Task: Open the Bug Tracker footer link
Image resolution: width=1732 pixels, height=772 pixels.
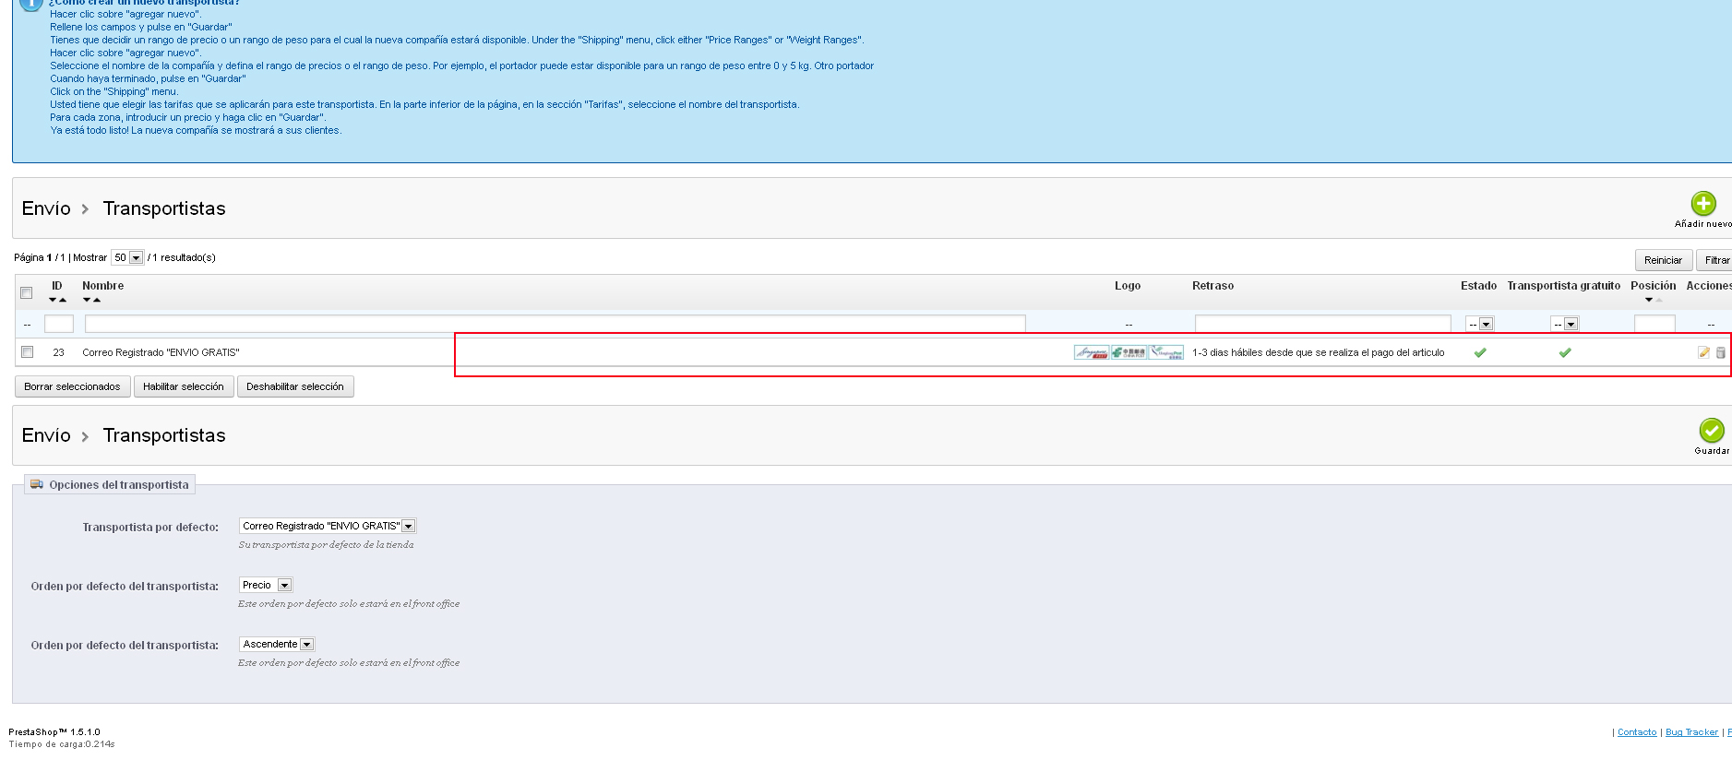Action: [1692, 732]
